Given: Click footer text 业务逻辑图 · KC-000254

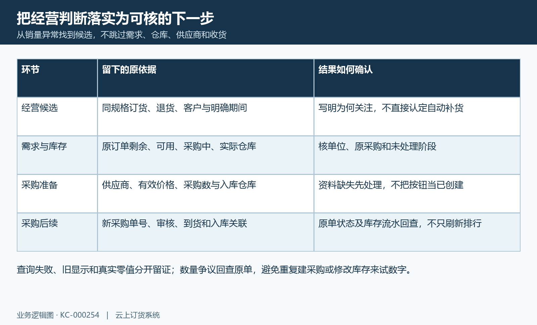Looking at the screenshot, I should click(58, 315).
